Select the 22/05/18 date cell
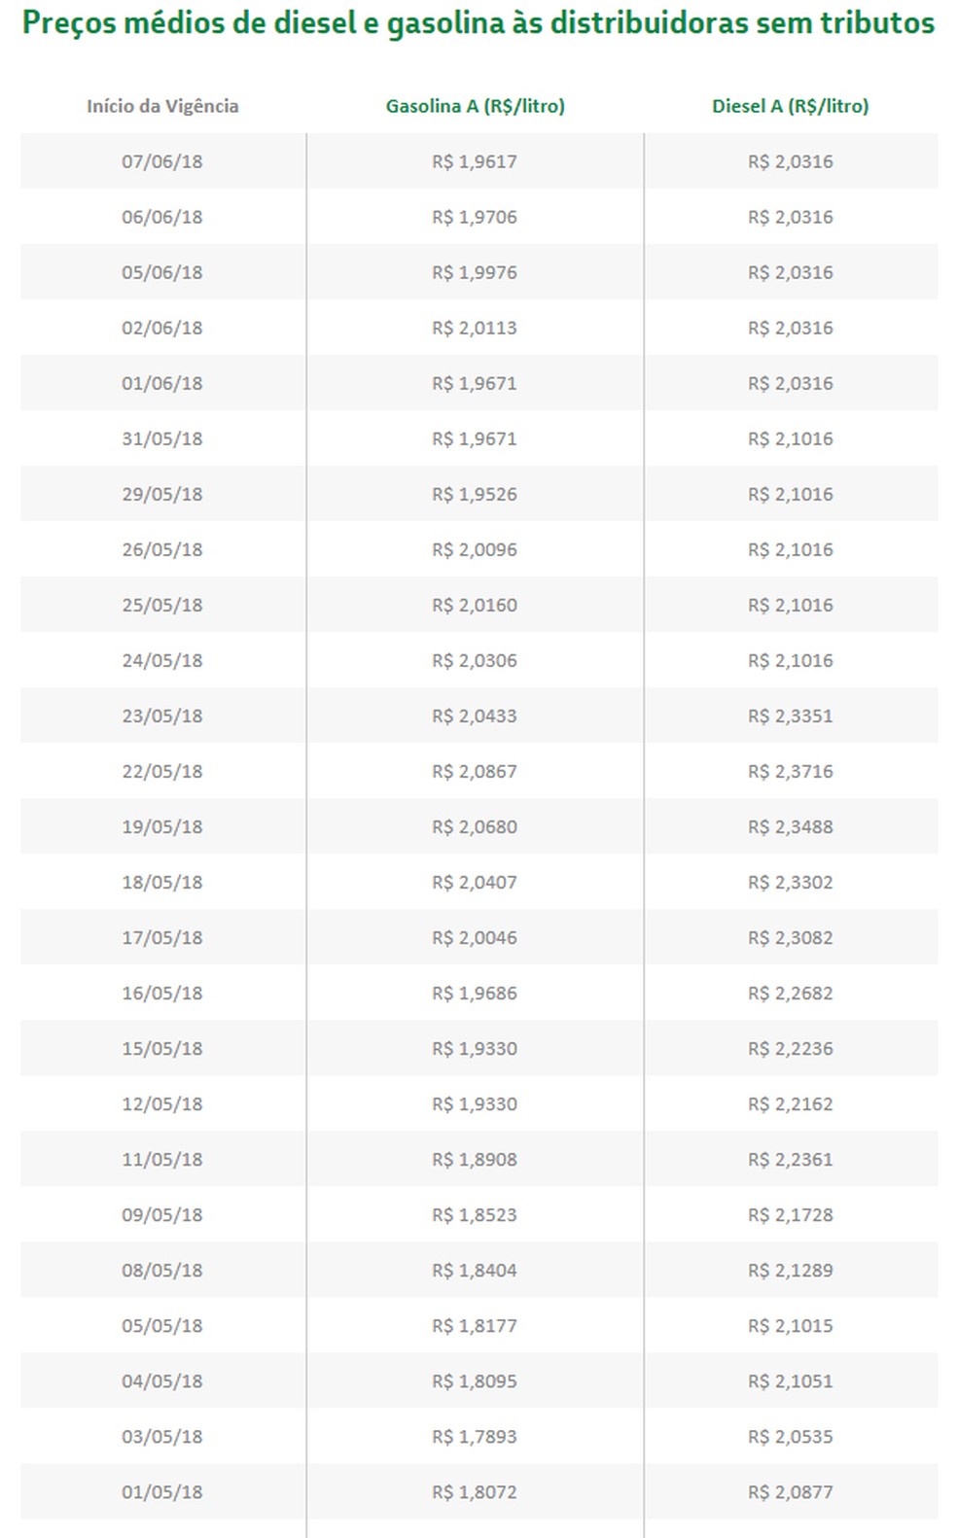The height and width of the screenshot is (1538, 957). [162, 771]
